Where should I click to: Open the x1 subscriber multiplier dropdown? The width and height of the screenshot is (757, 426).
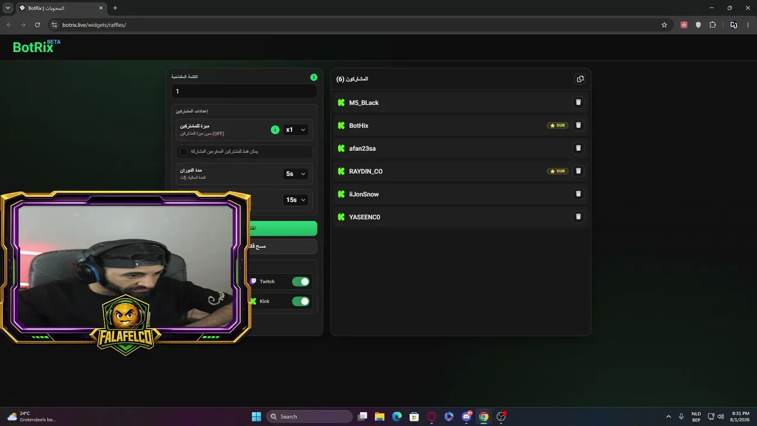point(296,130)
